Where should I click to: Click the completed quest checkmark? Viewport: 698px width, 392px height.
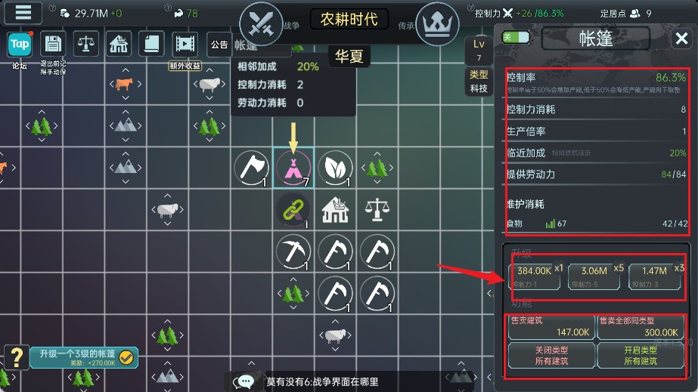126,357
